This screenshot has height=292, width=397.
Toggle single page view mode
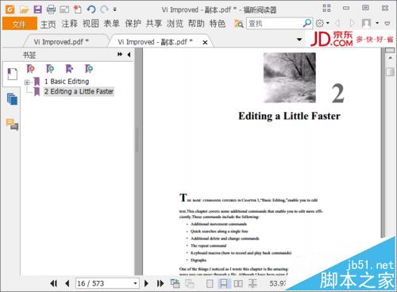(210, 283)
